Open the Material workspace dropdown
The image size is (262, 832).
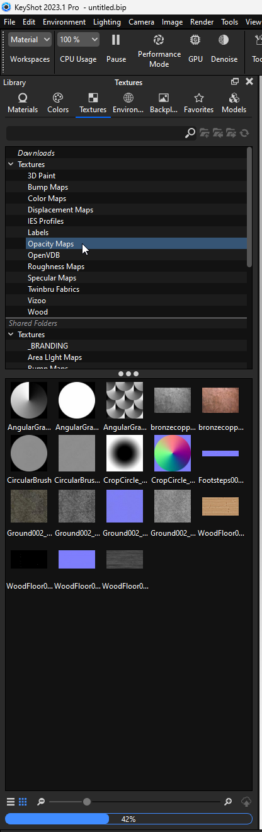pos(30,40)
